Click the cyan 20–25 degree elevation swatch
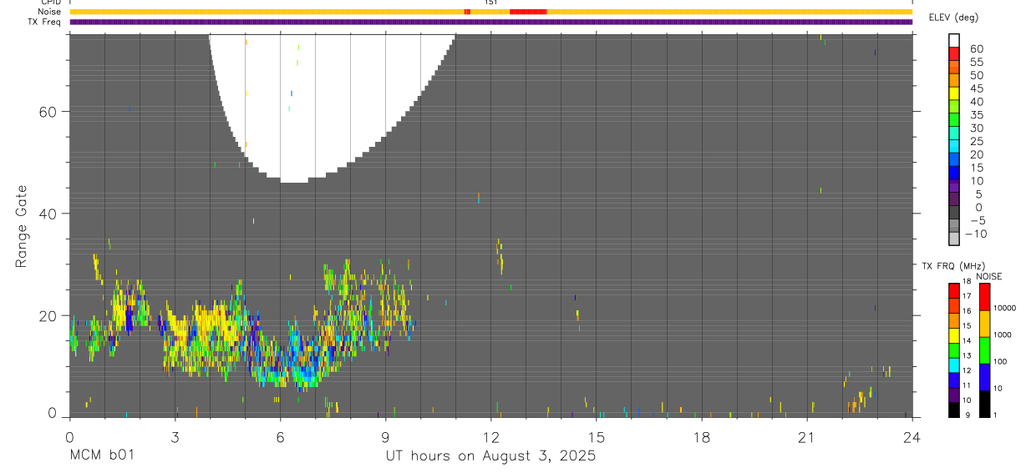The height and width of the screenshot is (473, 1026). pyautogui.click(x=954, y=147)
